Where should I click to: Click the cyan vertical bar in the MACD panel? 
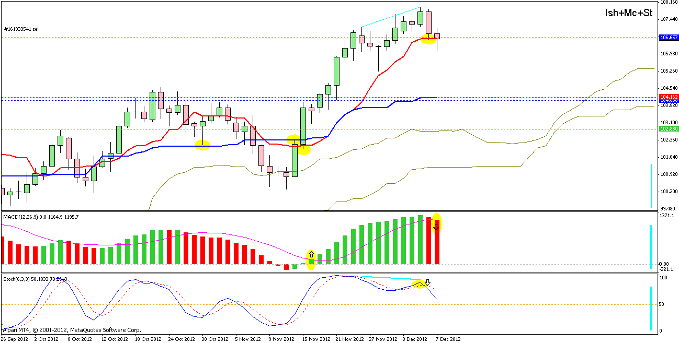[651, 246]
